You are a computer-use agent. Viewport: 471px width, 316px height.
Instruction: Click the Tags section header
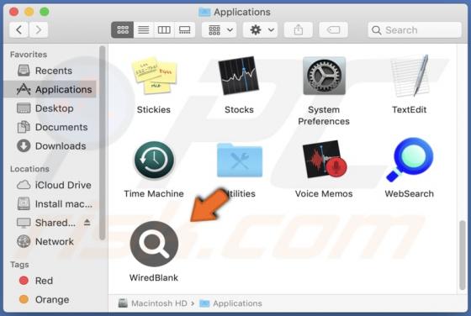(x=19, y=265)
